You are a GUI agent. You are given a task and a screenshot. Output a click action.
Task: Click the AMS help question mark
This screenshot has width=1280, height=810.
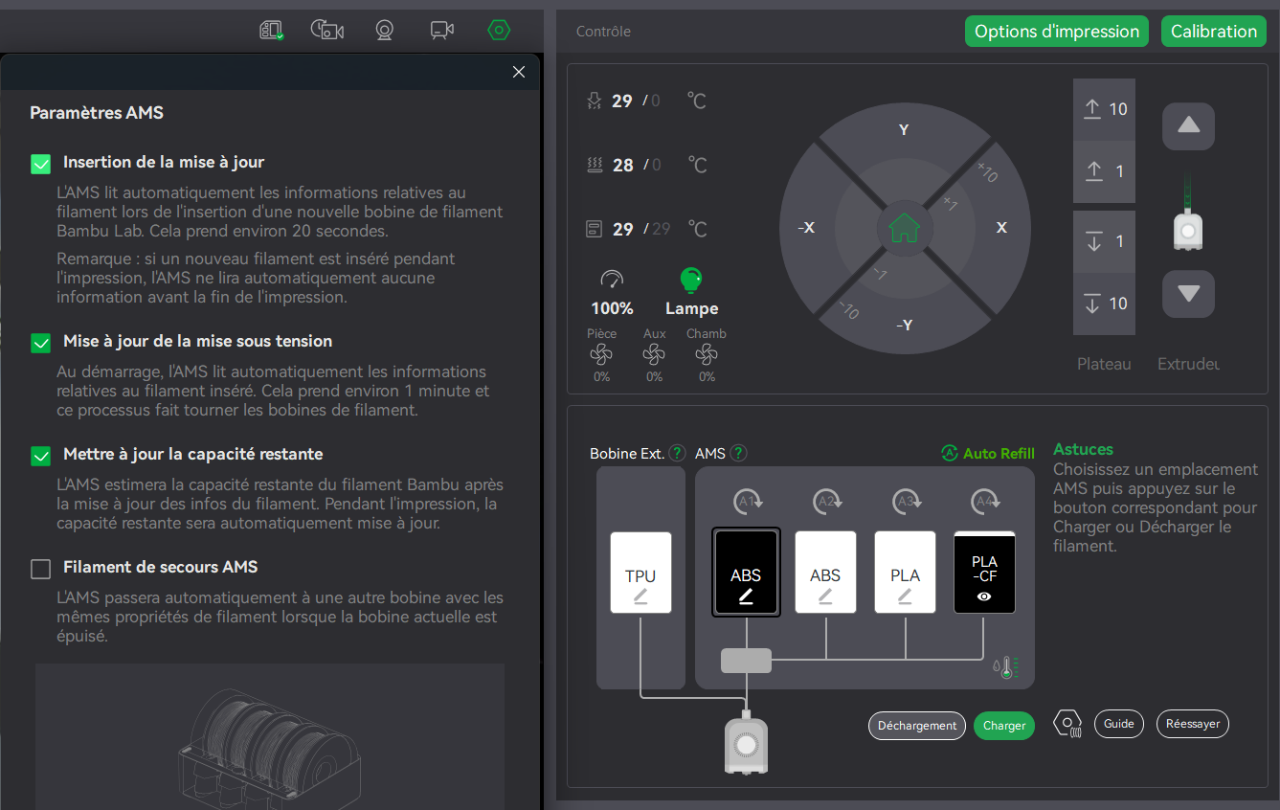click(739, 453)
